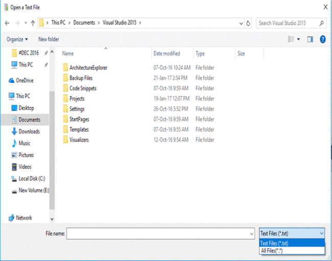
Task: Click the folder icon in the address bar
Action: click(x=41, y=23)
